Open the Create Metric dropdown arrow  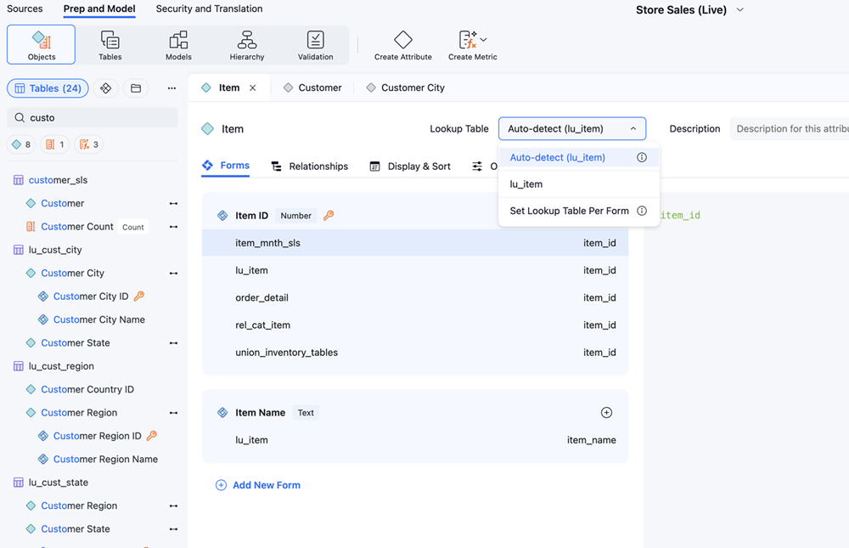484,40
